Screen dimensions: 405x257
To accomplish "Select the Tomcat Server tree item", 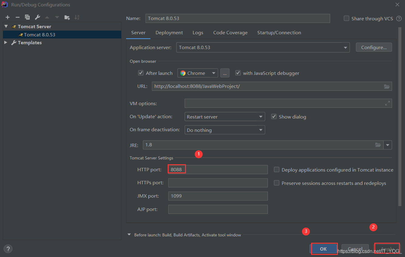I will pos(34,26).
